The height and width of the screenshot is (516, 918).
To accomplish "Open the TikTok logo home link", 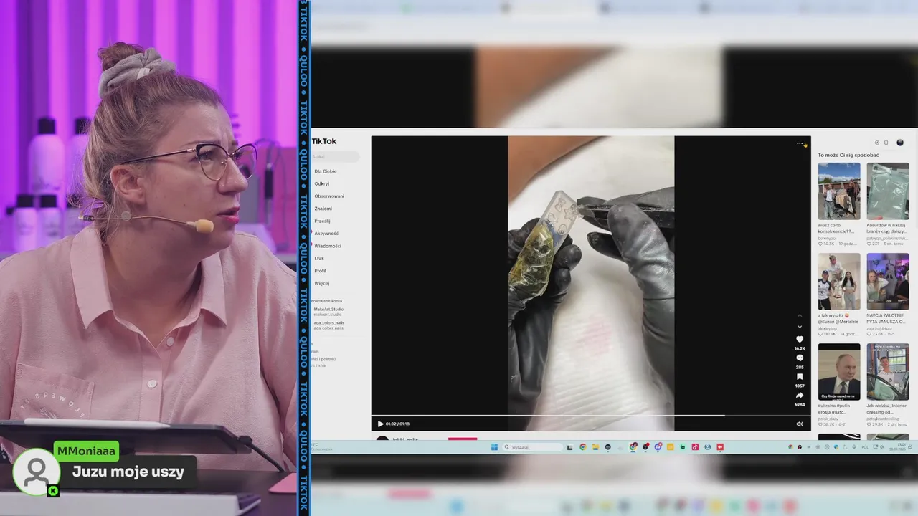I will click(324, 141).
